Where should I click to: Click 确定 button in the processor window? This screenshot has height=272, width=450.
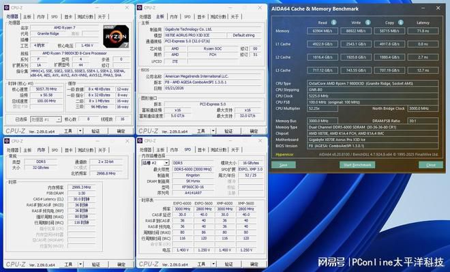coord(121,131)
